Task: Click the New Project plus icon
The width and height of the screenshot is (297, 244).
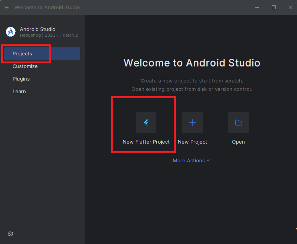Action: pyautogui.click(x=192, y=123)
